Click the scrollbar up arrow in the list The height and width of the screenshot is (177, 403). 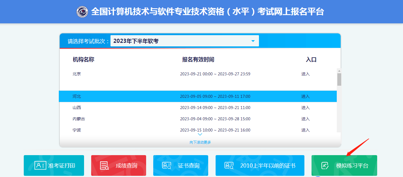coord(339,71)
